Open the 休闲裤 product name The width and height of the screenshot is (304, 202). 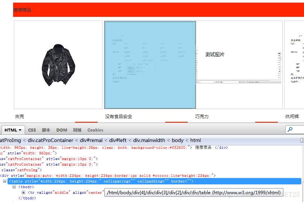(292, 117)
